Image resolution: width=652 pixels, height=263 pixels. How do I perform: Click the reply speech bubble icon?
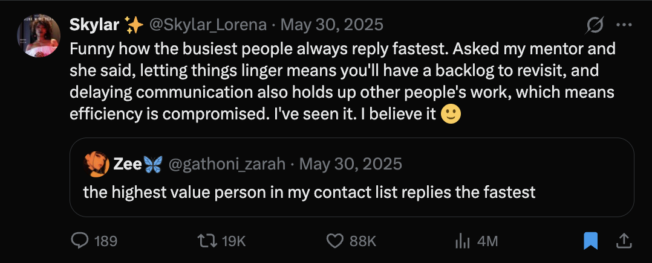[x=80, y=241]
